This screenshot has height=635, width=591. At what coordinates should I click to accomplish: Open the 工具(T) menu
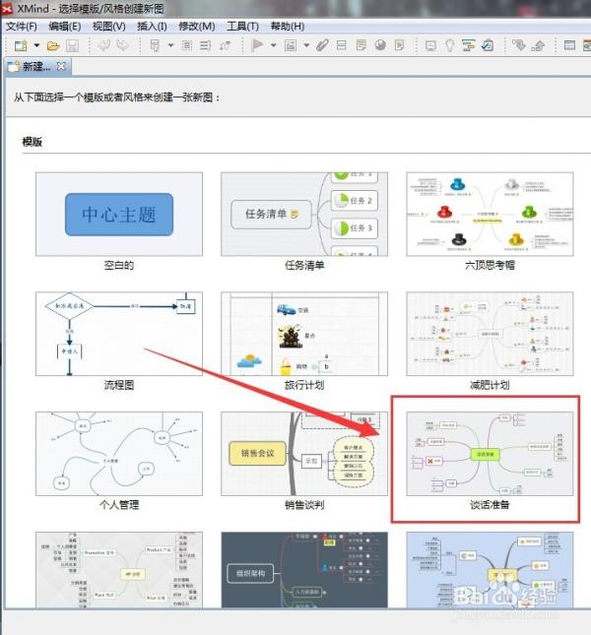point(242,27)
